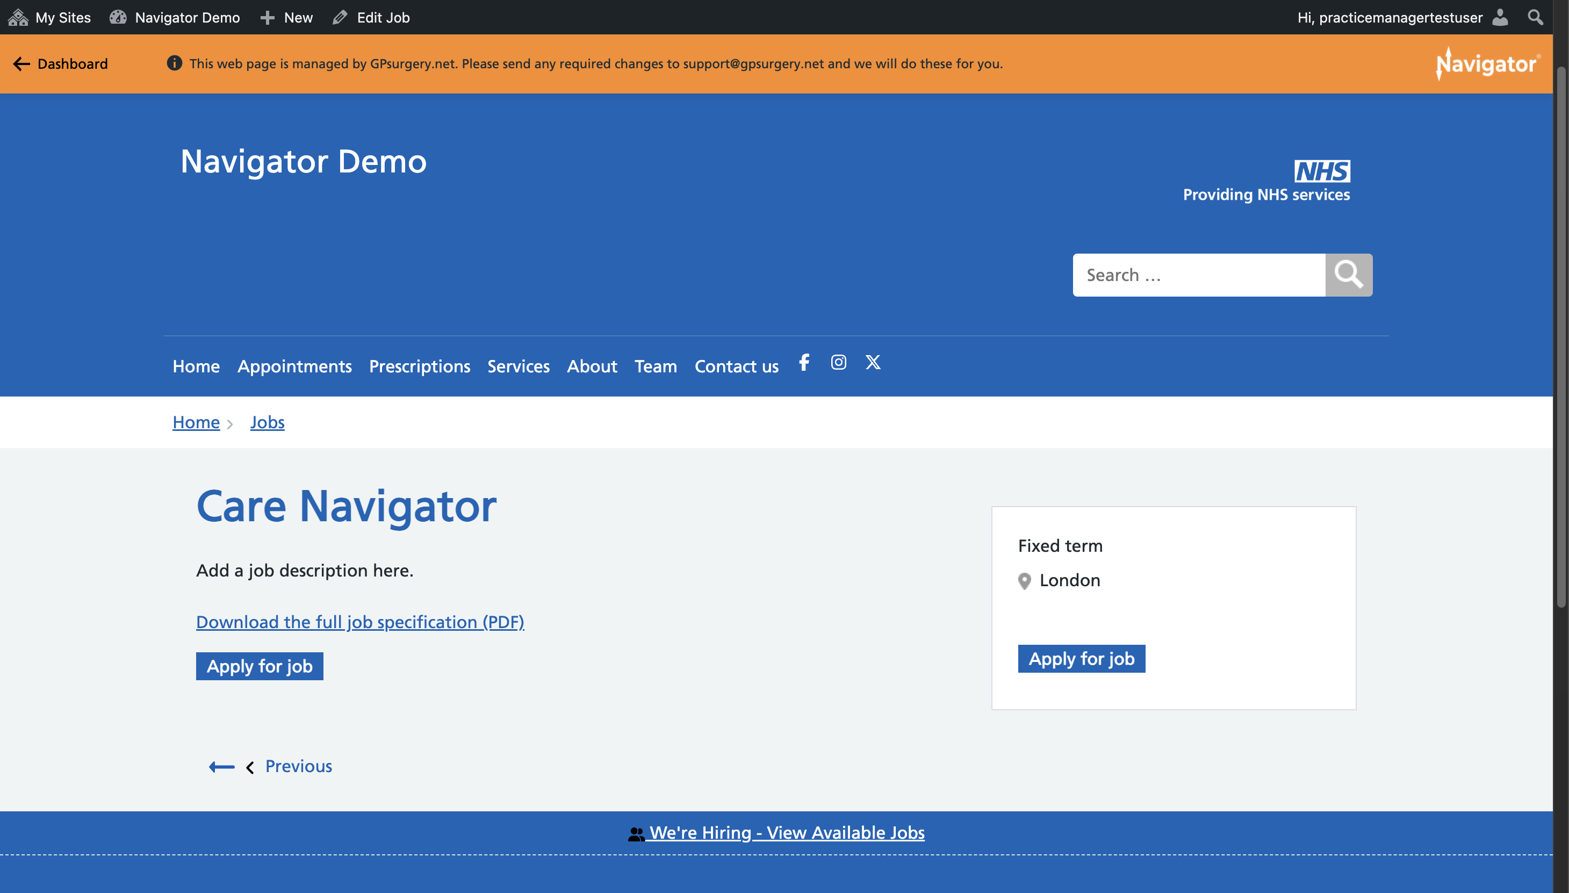Click the NHS logo
Screen dimensions: 1569x893
1322,171
